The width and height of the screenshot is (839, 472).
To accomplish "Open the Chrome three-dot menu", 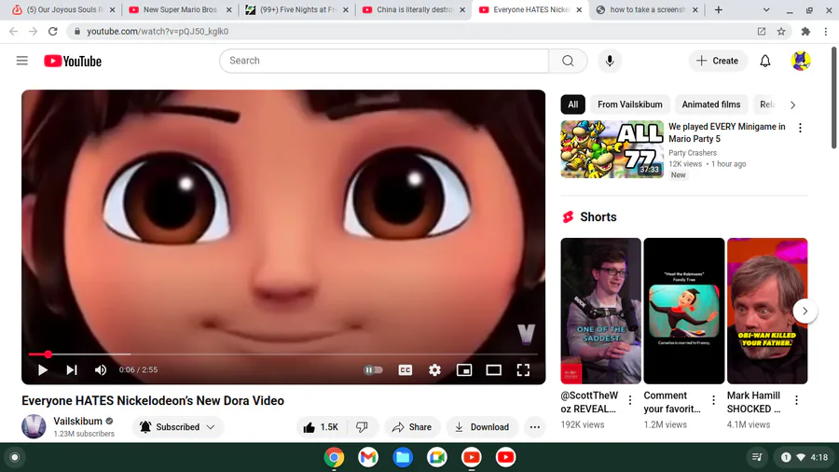I will pos(826,32).
